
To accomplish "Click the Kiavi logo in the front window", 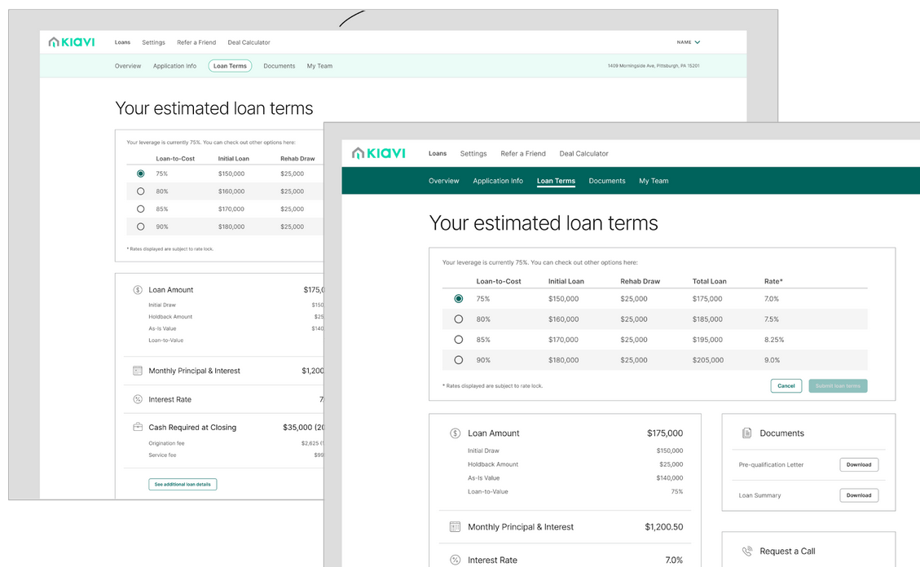I will tap(378, 153).
